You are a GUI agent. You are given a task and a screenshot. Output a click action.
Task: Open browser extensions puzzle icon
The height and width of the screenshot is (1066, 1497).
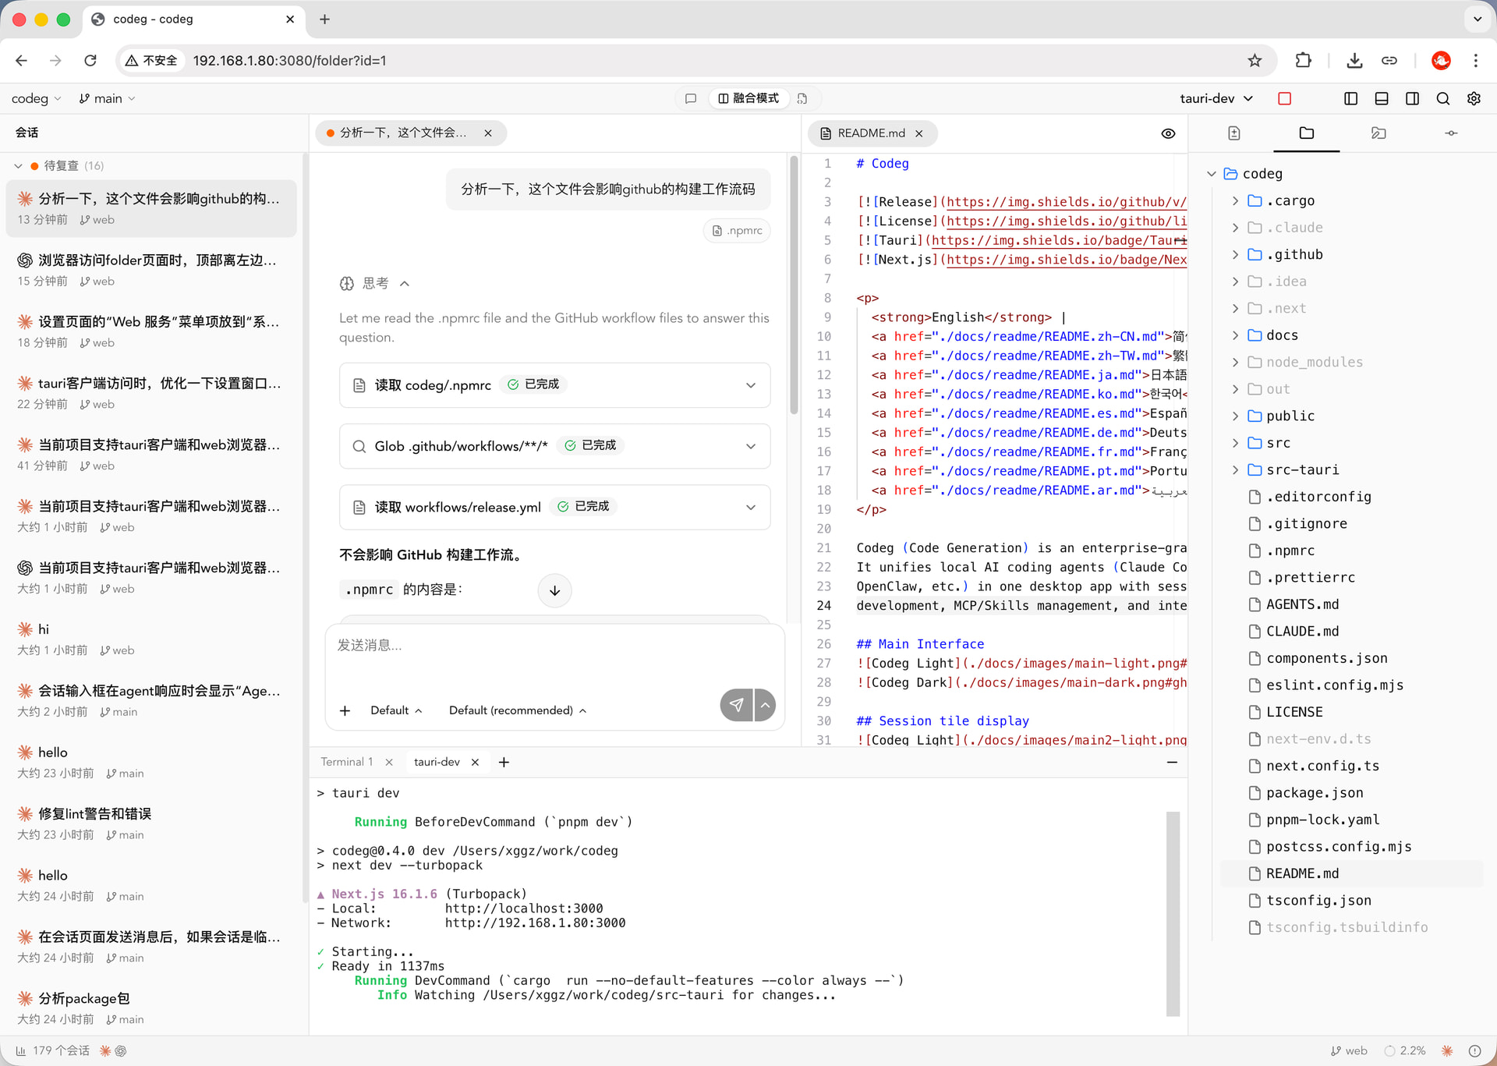pyautogui.click(x=1303, y=60)
